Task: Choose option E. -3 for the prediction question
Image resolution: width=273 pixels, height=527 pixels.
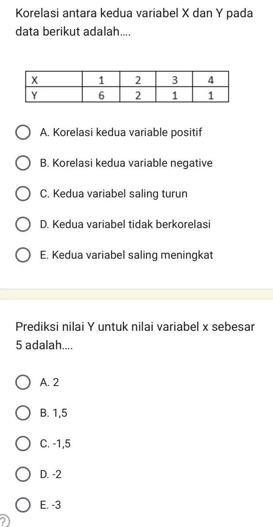Action: [23, 504]
